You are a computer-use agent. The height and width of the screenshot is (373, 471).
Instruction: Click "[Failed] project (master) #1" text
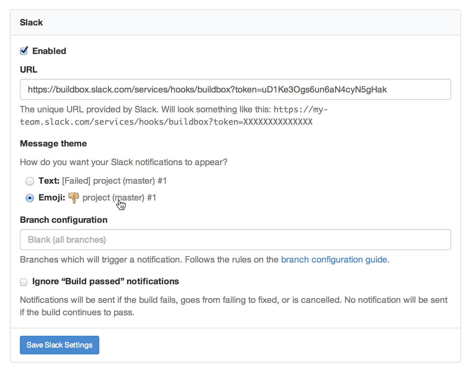coord(114,181)
